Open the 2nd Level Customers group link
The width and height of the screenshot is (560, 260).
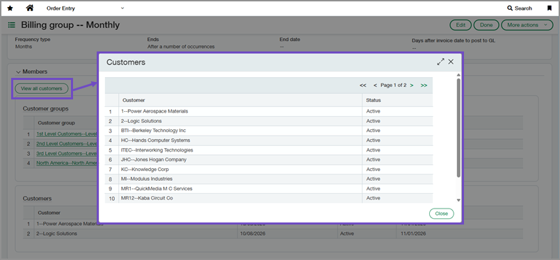pos(67,144)
